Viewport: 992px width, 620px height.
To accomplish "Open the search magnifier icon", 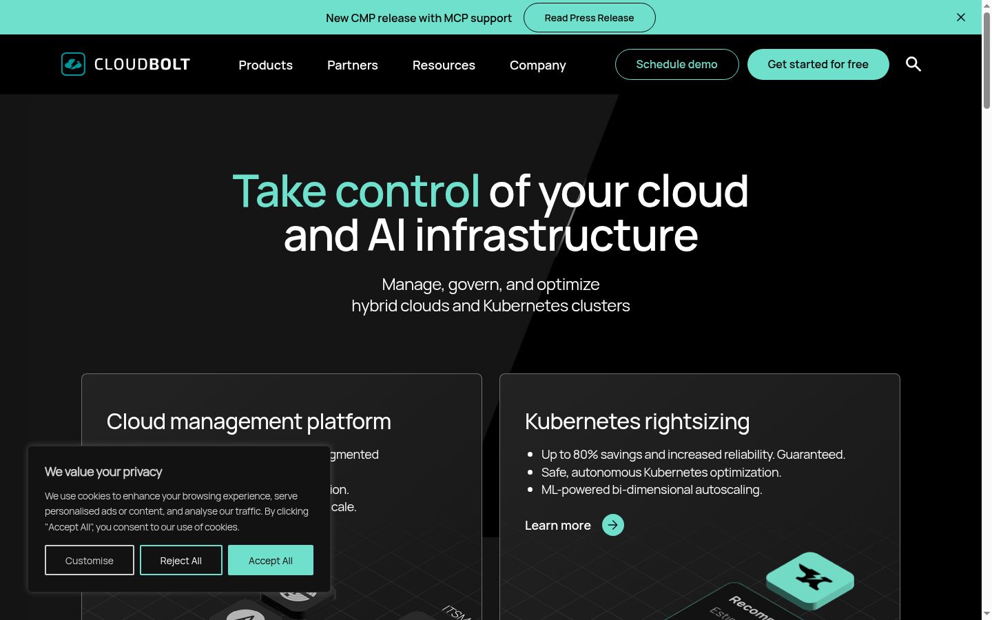I will (x=913, y=64).
